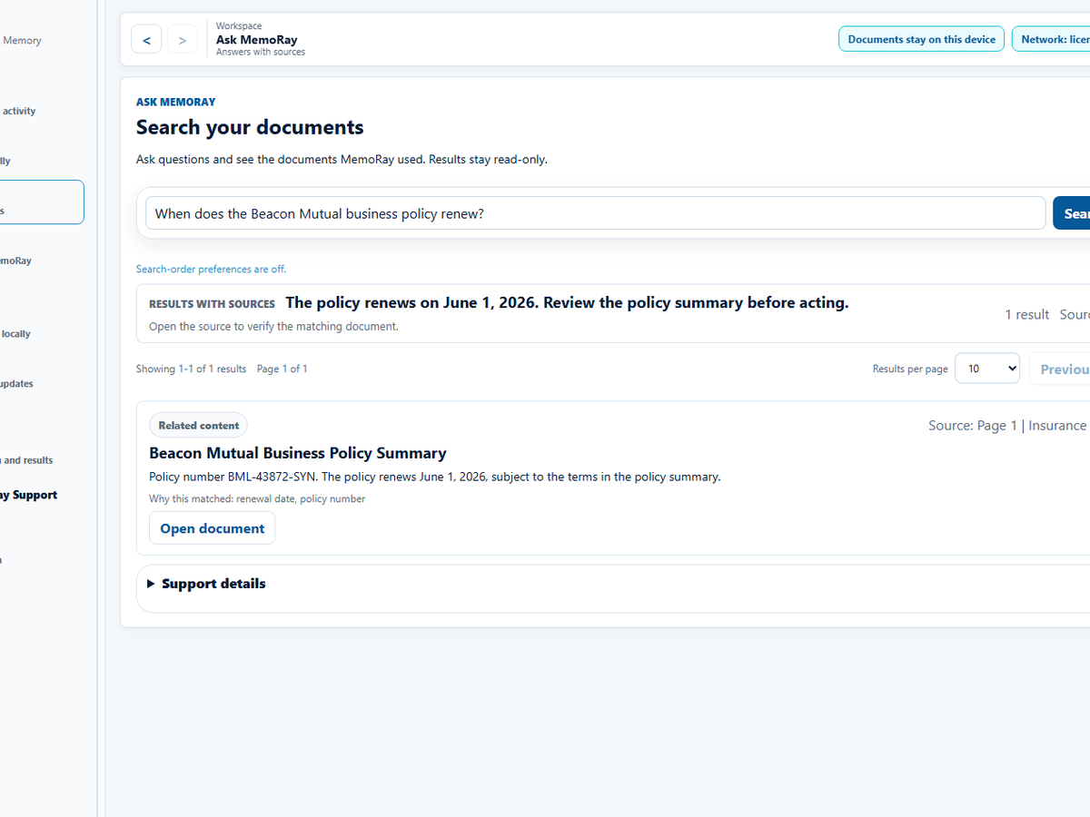
Task: Click the 'Source: Page 1 | Insurance' text
Action: point(1007,425)
